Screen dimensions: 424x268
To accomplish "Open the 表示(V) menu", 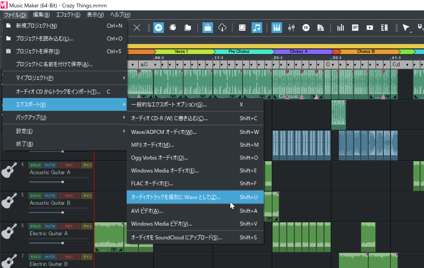I will [x=95, y=15].
